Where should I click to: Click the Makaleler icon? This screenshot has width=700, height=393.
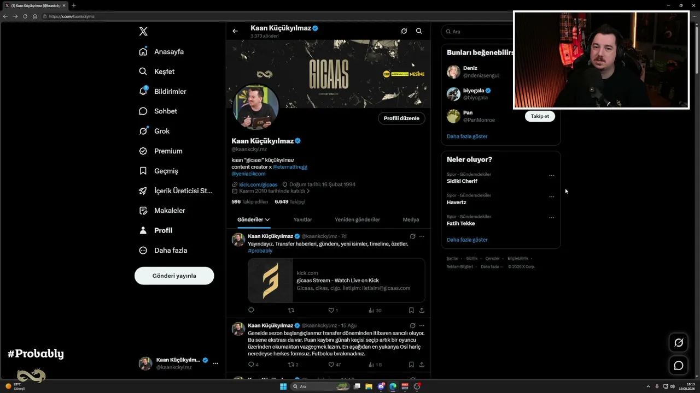143,210
